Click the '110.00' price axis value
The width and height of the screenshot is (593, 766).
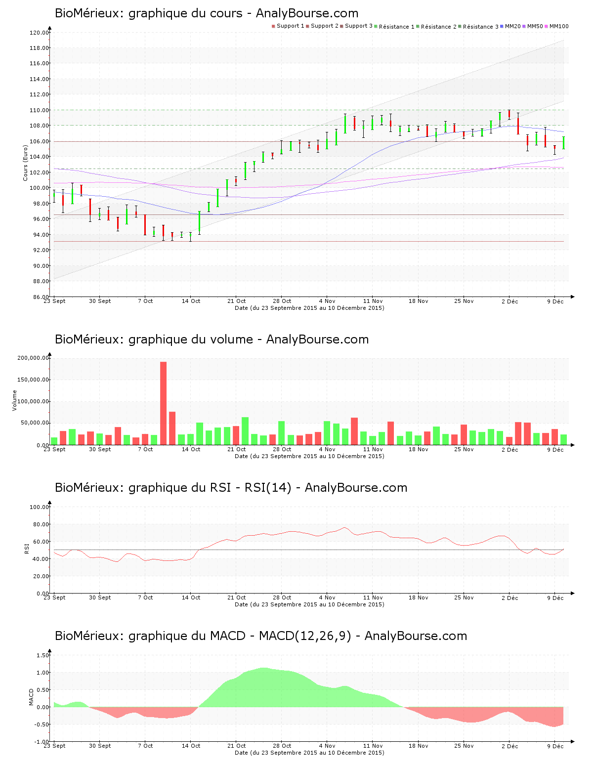[x=39, y=110]
